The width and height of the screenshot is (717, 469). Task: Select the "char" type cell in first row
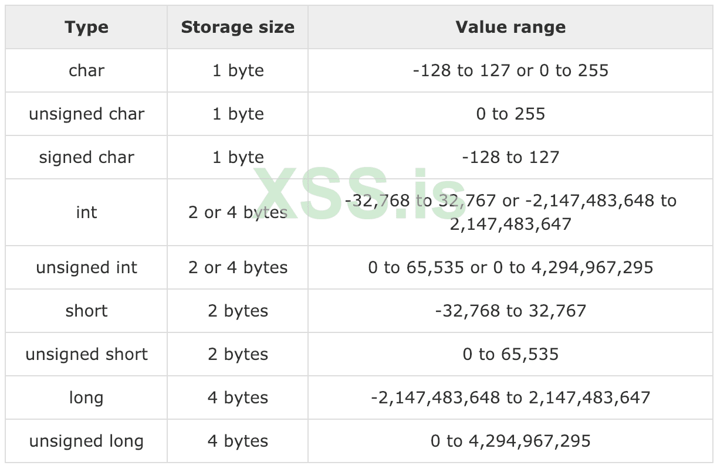tap(87, 71)
